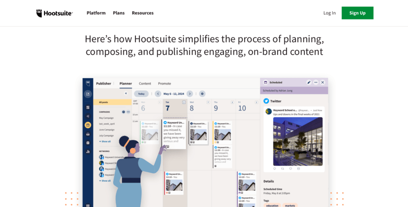This screenshot has width=408, height=207.
Task: Go to previous week arrow
Action: 158,94
